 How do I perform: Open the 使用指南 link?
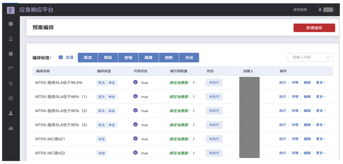(300, 10)
